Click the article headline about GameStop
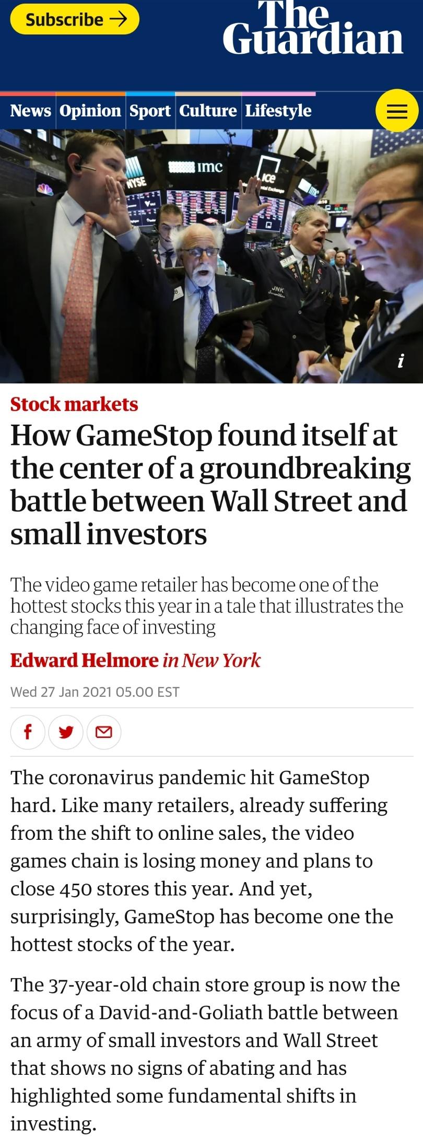Viewport: 423px width, 1138px height. tap(209, 483)
